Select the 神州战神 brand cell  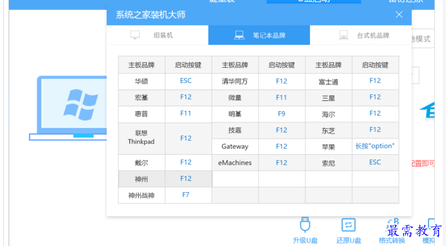142,195
